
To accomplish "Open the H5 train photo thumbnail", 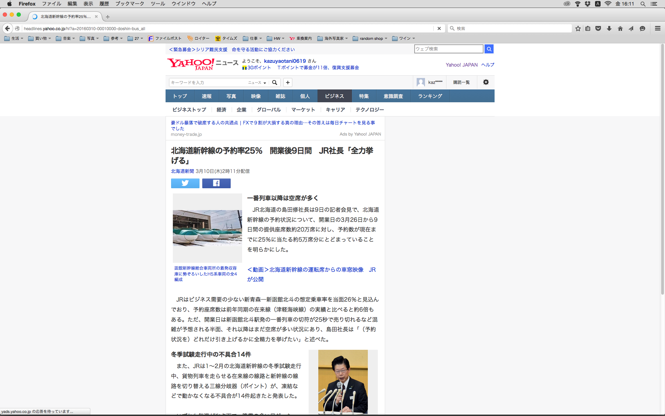I will [x=207, y=228].
